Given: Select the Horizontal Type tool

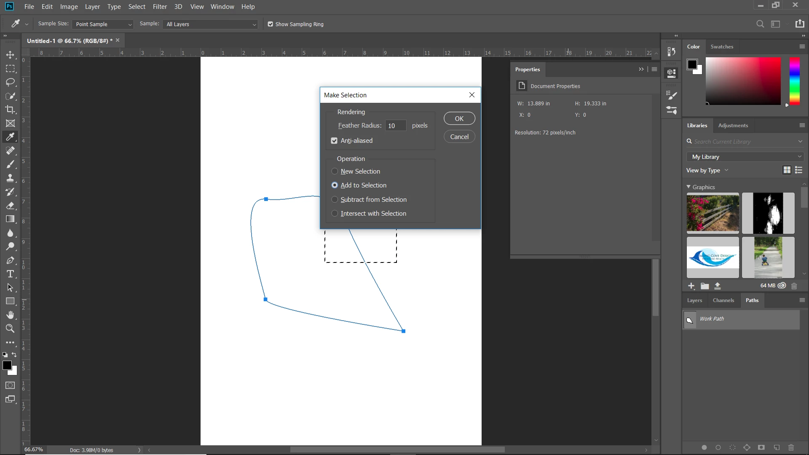Looking at the screenshot, I should 10,274.
